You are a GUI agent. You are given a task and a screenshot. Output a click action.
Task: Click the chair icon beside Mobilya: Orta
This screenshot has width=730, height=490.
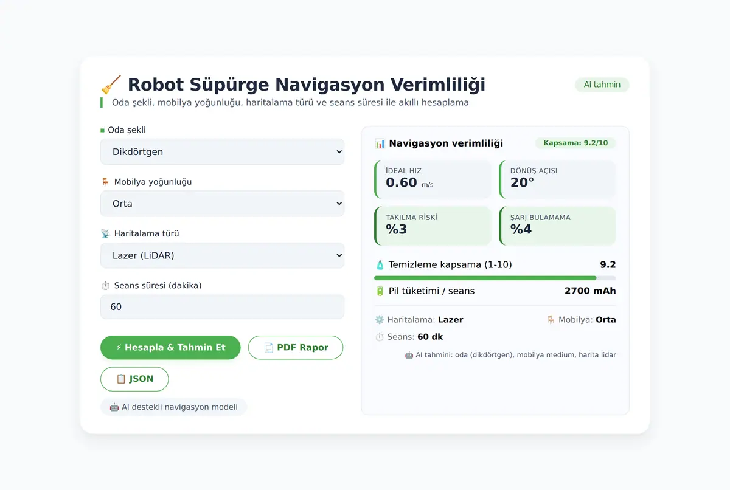pos(551,320)
